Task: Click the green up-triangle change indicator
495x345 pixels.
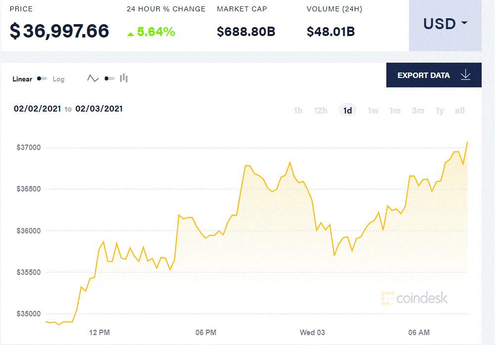Action: (131, 34)
